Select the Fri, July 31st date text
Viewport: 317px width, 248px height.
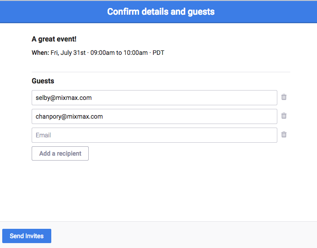tap(68, 53)
